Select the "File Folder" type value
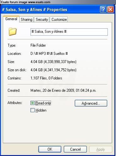Viewport: 116px width, 156px height. tap(38, 45)
